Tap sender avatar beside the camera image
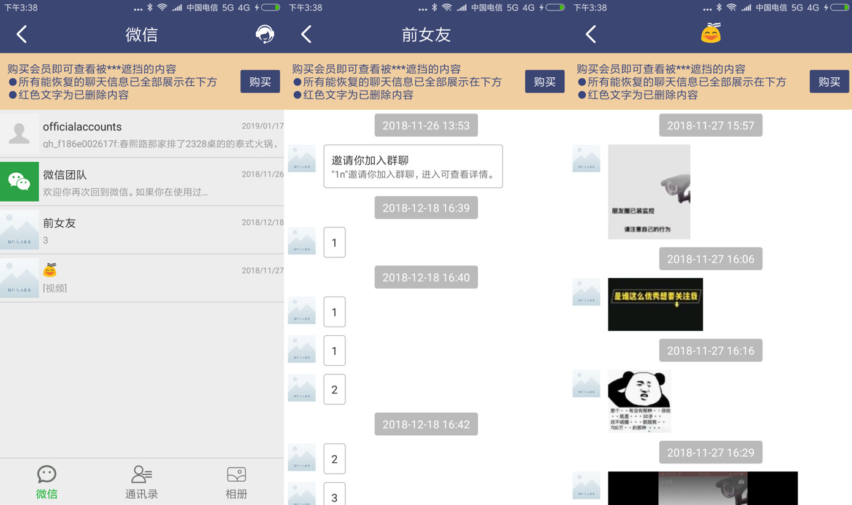The image size is (852, 505). point(586,159)
